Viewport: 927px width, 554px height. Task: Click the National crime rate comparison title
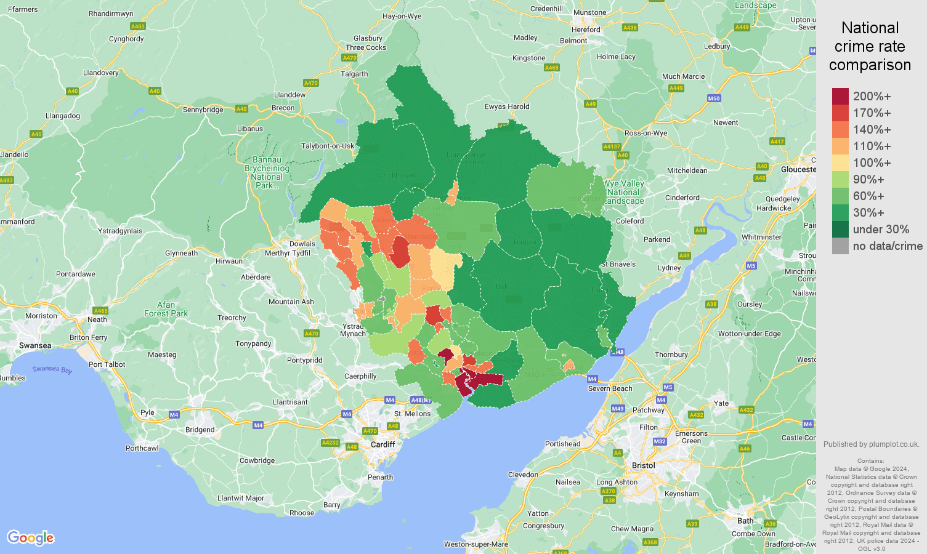coord(870,46)
